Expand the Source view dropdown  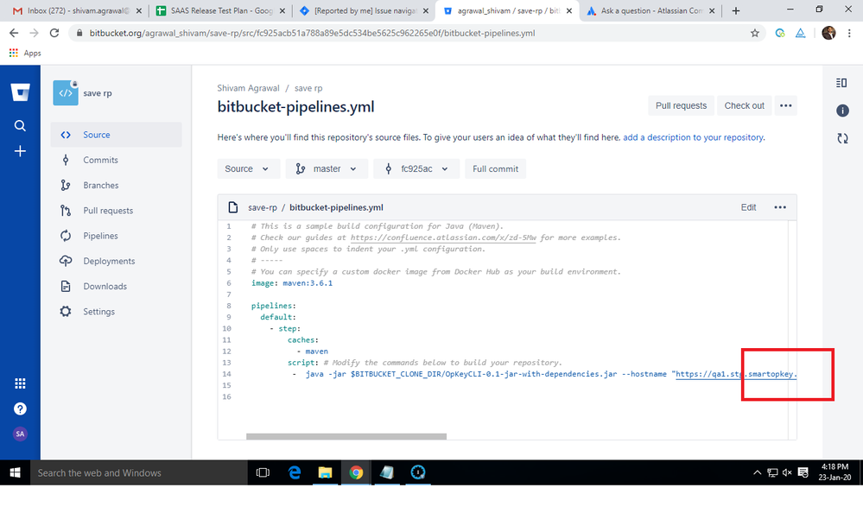coord(248,169)
